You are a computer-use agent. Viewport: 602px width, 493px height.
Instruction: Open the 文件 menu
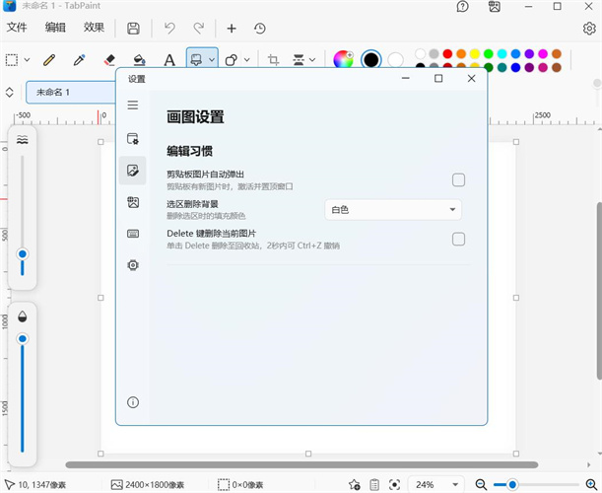pyautogui.click(x=17, y=28)
